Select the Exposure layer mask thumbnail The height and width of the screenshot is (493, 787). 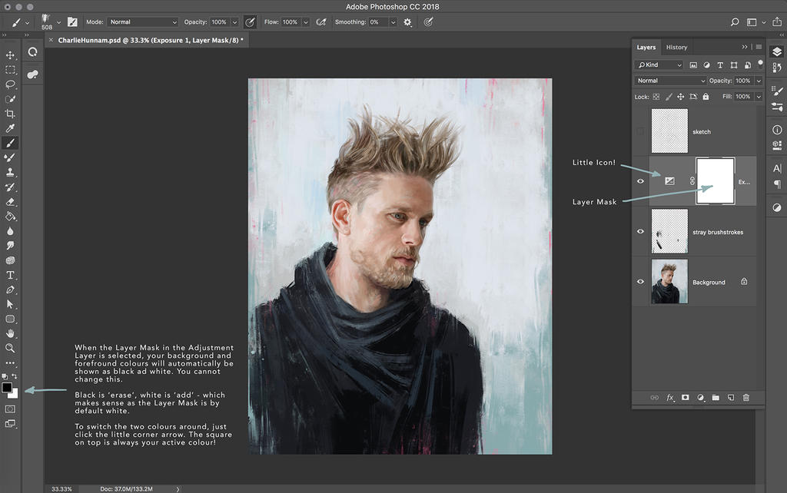[x=715, y=181]
